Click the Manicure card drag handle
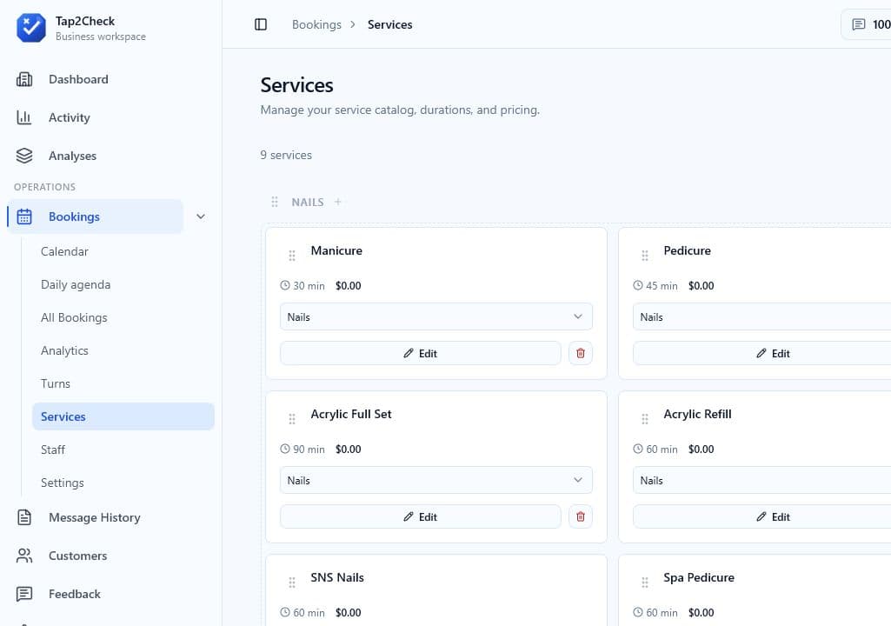The height and width of the screenshot is (626, 891). pyautogui.click(x=291, y=256)
